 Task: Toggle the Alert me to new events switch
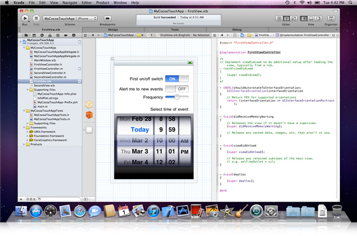(177, 88)
